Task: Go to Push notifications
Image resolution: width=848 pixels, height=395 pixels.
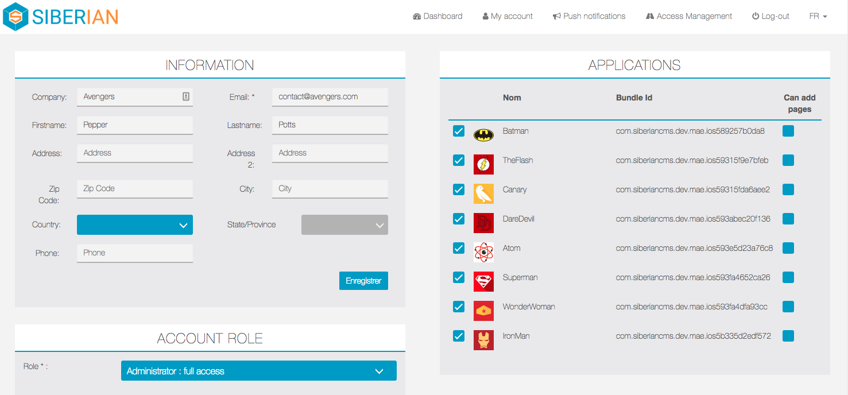Action: tap(589, 16)
